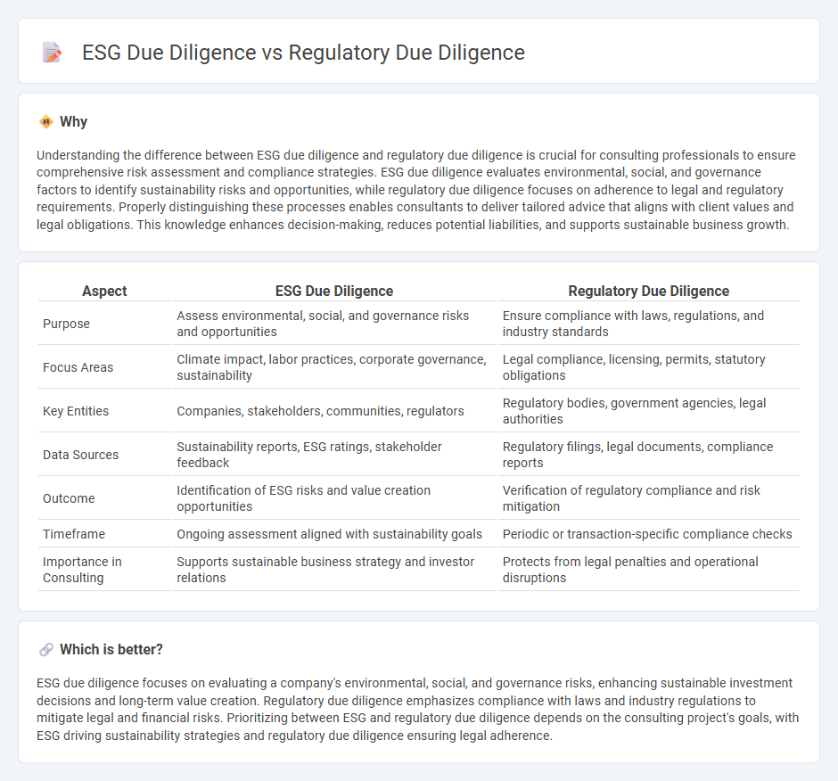Viewport: 838px width, 781px height.
Task: Click the ESG Due Diligence column header
Action: pos(334,291)
